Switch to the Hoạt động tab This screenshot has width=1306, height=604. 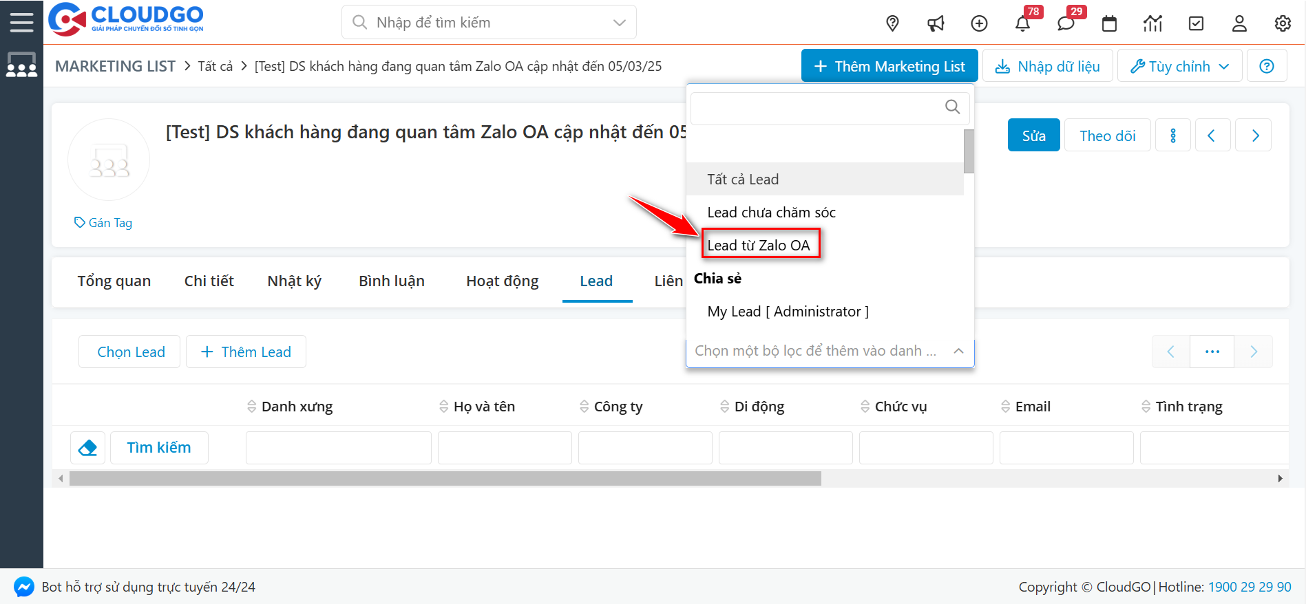tap(502, 281)
